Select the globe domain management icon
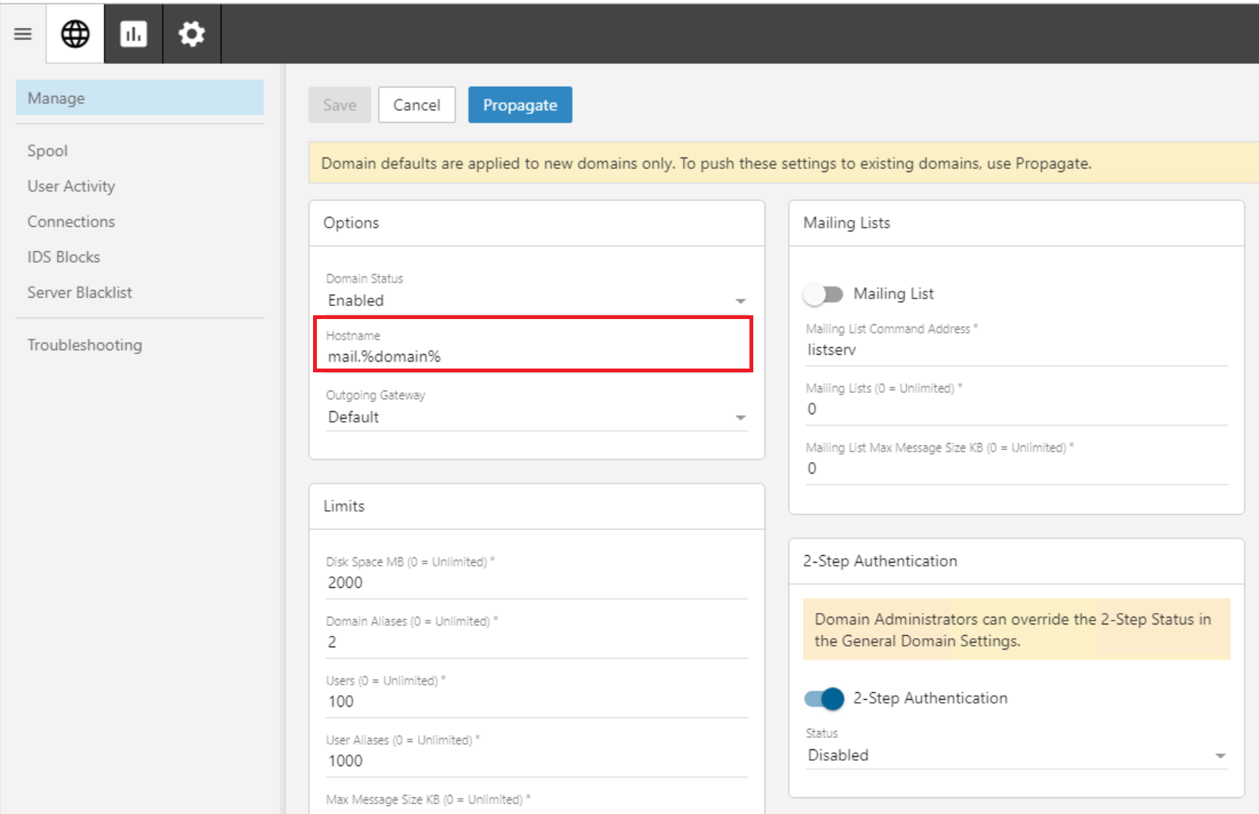 pos(75,34)
